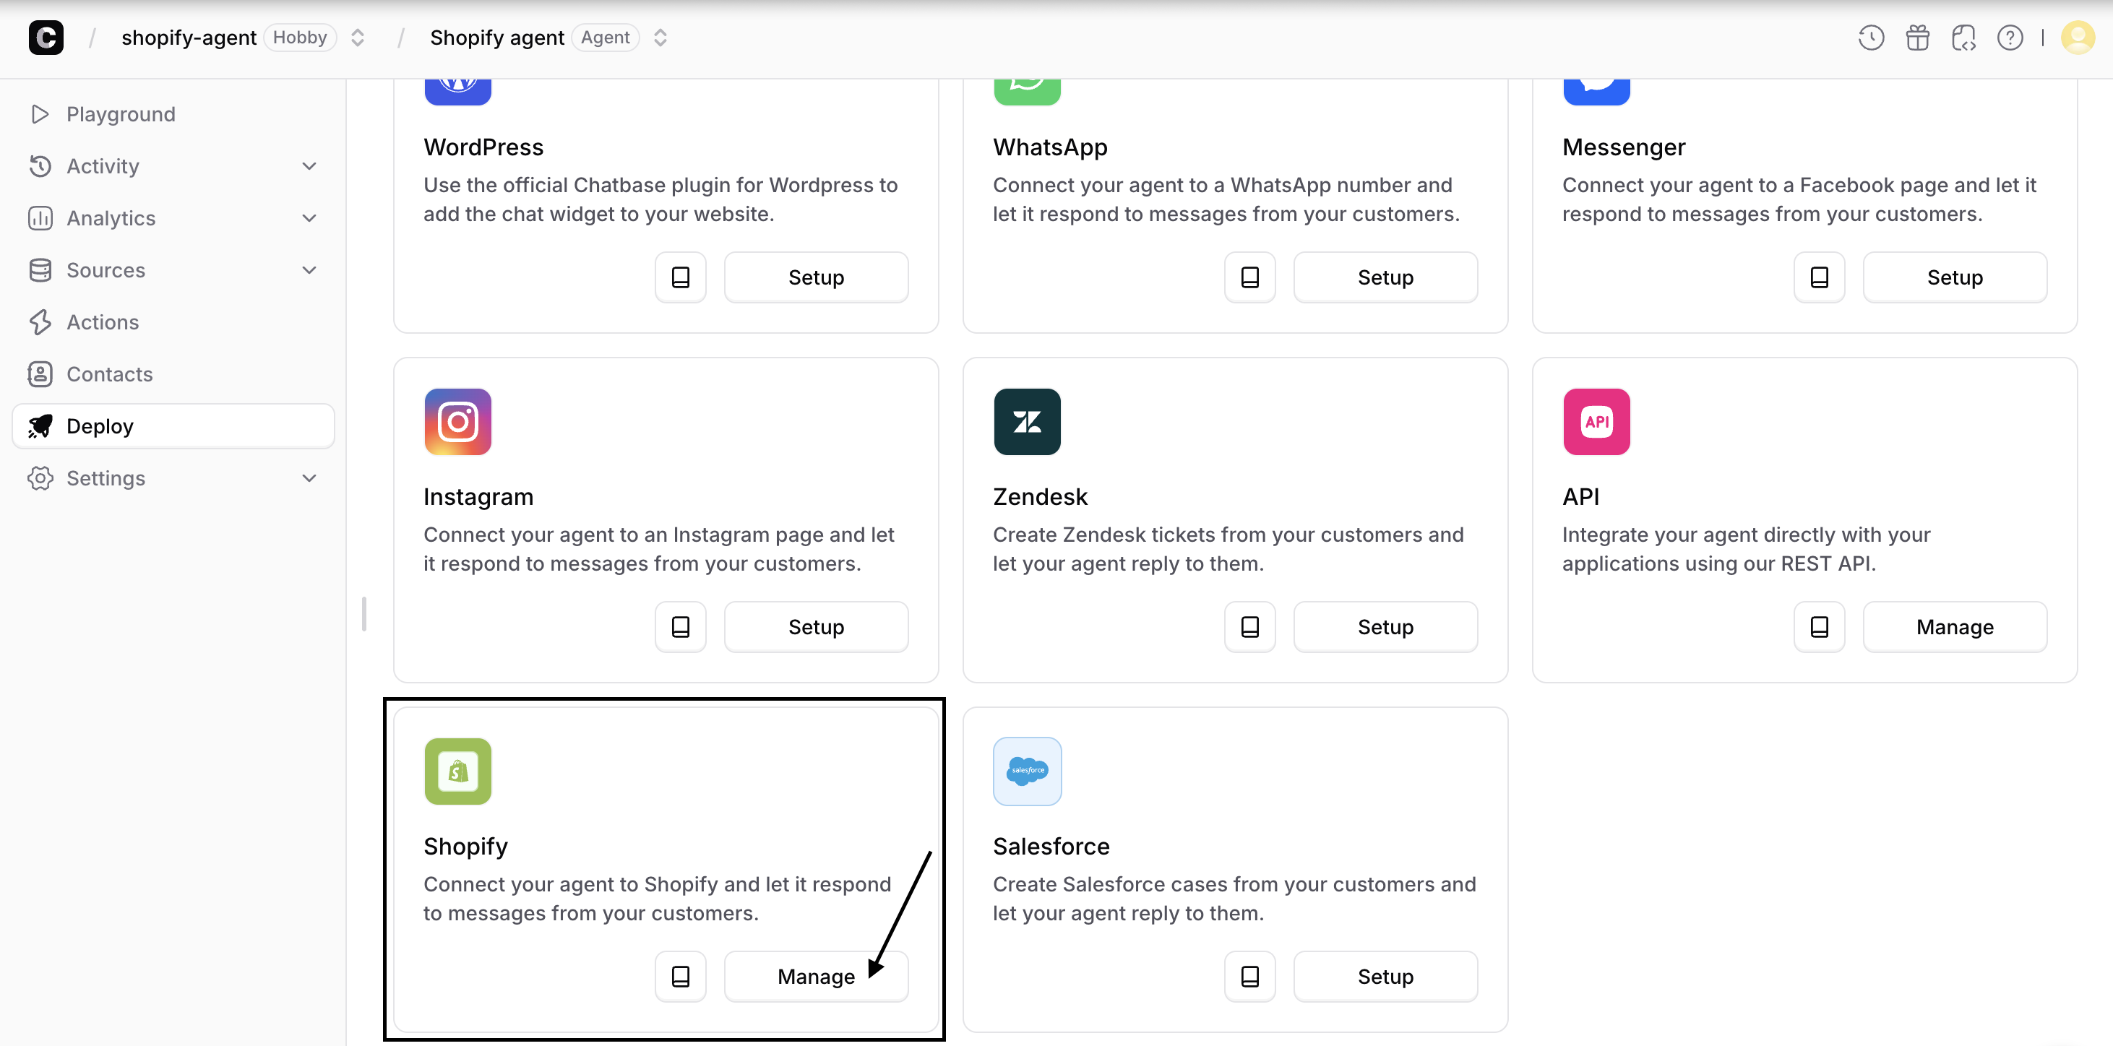Click Manage on the Shopify card
This screenshot has height=1046, width=2113.
815,977
